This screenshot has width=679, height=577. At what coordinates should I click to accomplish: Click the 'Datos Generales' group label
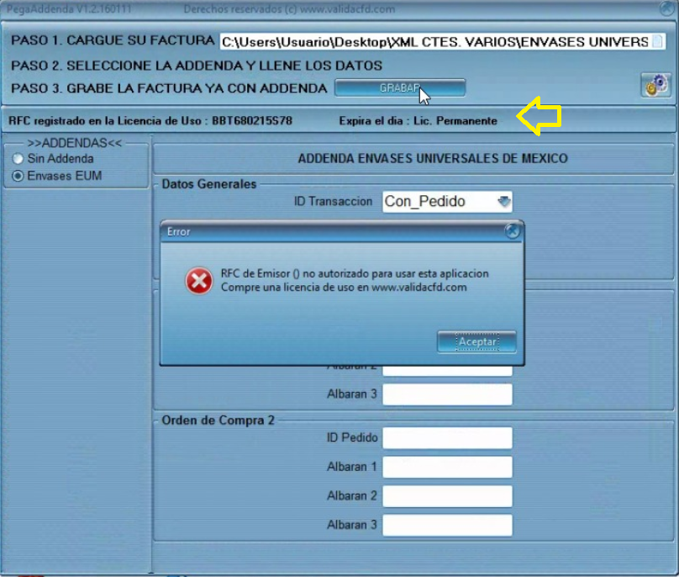pos(209,184)
